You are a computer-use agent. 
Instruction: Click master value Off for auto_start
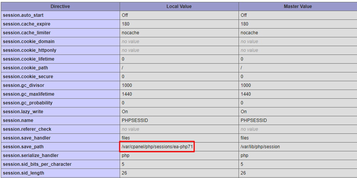[243, 15]
